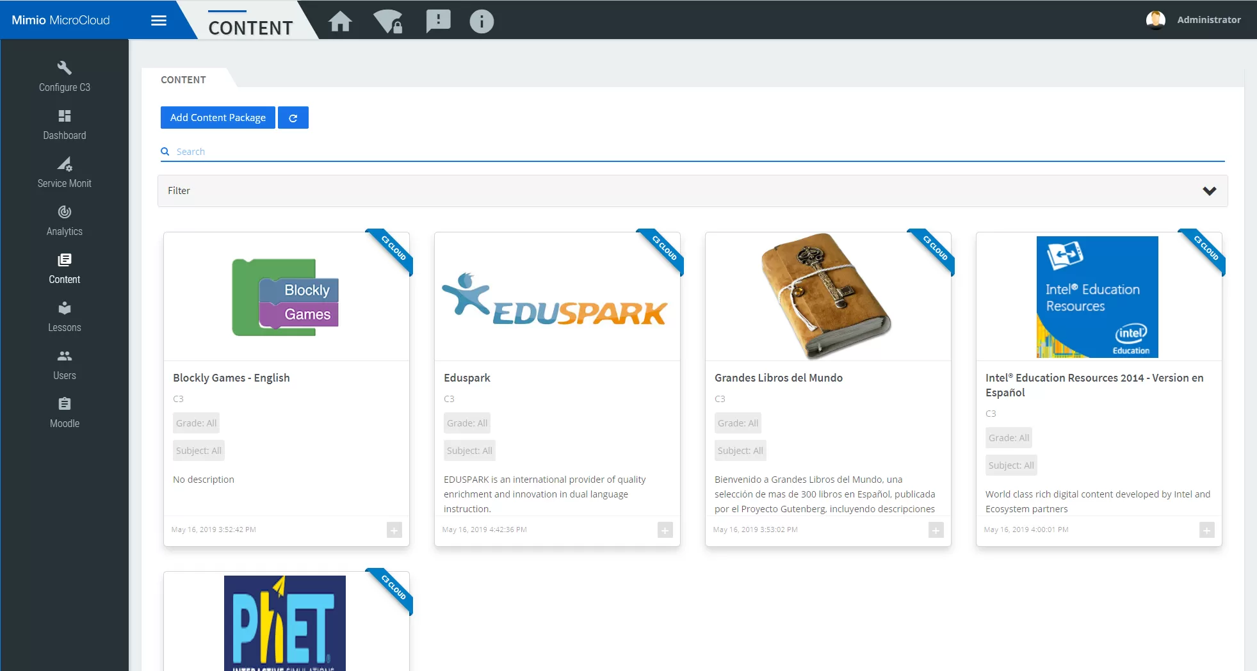Click plus icon on Eduspark card
This screenshot has height=671, width=1257.
click(665, 530)
